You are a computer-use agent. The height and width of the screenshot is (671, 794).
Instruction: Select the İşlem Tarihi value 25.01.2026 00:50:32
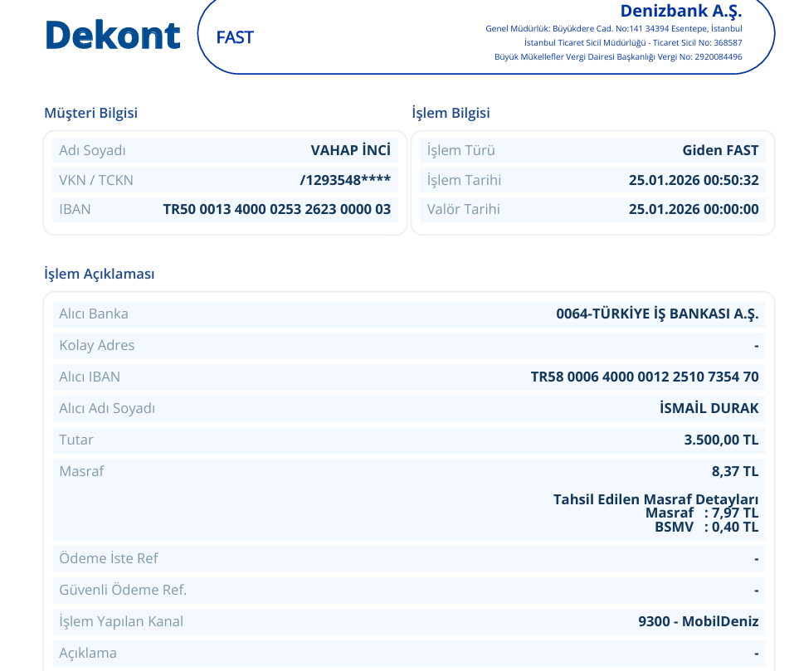[694, 180]
